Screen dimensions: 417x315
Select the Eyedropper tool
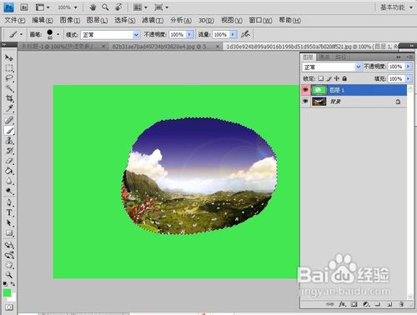click(x=9, y=108)
